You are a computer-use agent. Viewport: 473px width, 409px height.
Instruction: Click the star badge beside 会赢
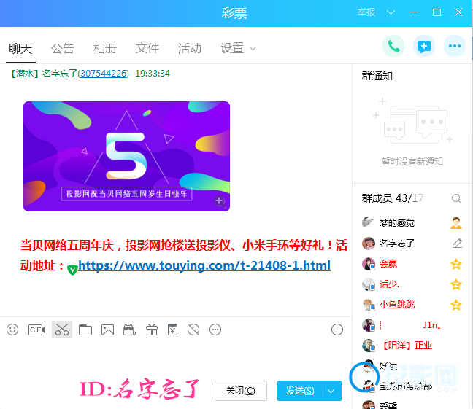pyautogui.click(x=456, y=264)
